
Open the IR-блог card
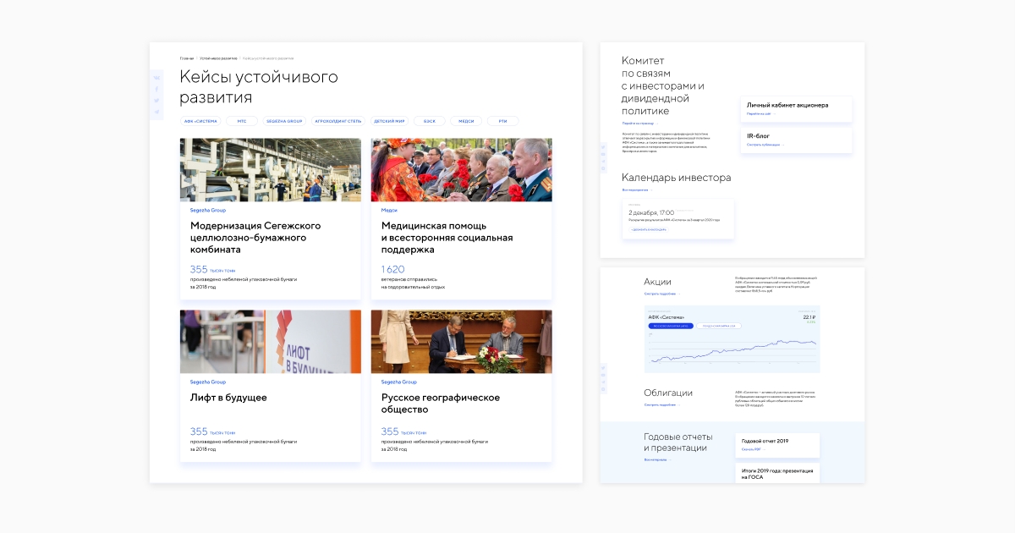point(796,140)
